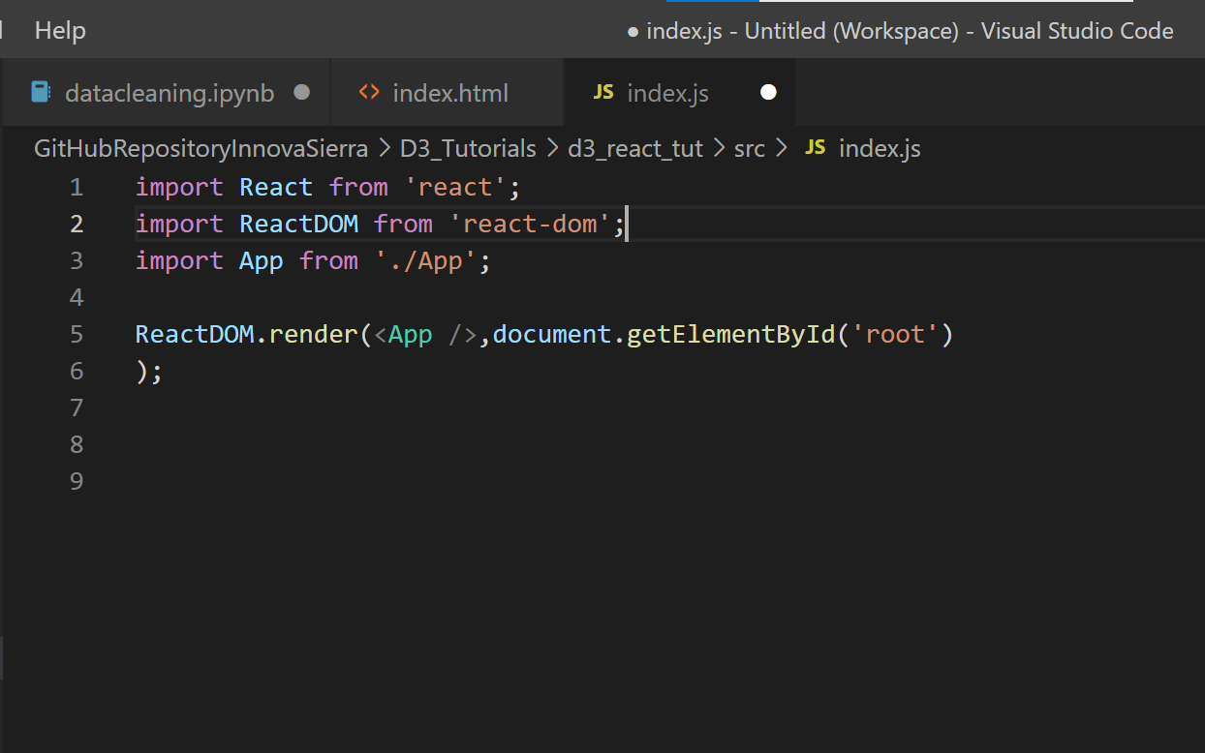
Task: Open src breadcrumb folder
Action: [750, 148]
